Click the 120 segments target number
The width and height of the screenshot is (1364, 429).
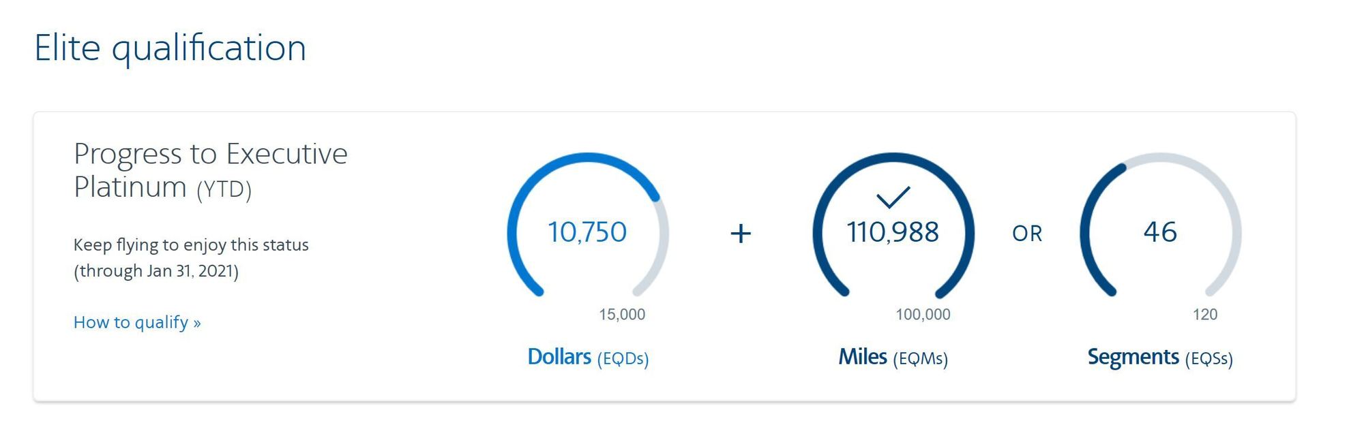[x=1205, y=315]
